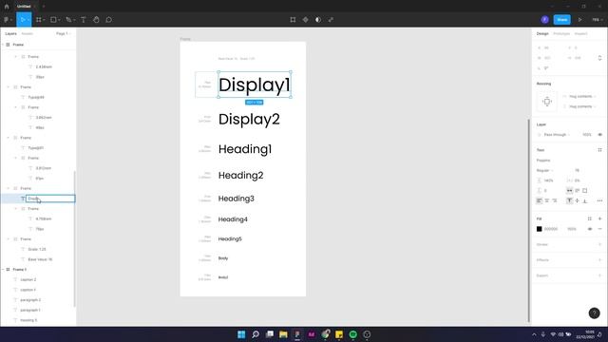Screen dimensions: 608x342
Task: Select the Untitled file tab
Action: 24,7
